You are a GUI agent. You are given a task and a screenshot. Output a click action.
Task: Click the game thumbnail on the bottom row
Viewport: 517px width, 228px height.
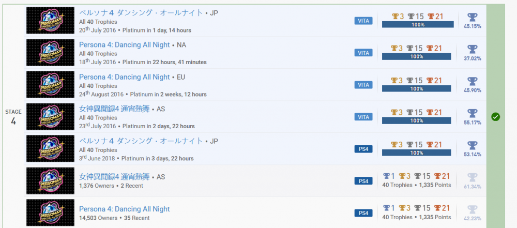(x=50, y=213)
